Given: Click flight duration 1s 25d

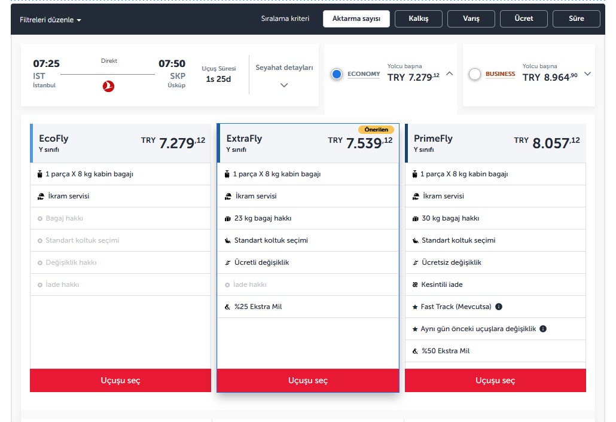Looking at the screenshot, I should point(218,79).
